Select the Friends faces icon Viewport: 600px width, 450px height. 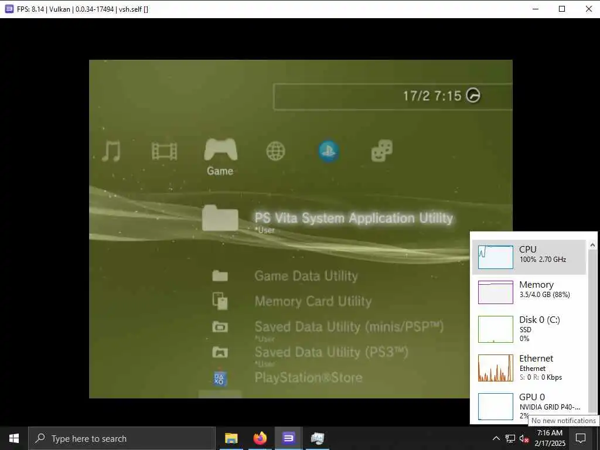pos(382,151)
